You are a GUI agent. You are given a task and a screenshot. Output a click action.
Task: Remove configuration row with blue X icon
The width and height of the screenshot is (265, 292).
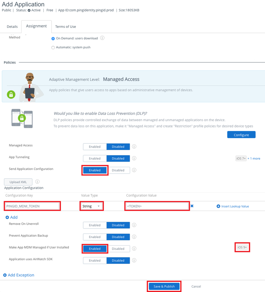(x=192, y=206)
